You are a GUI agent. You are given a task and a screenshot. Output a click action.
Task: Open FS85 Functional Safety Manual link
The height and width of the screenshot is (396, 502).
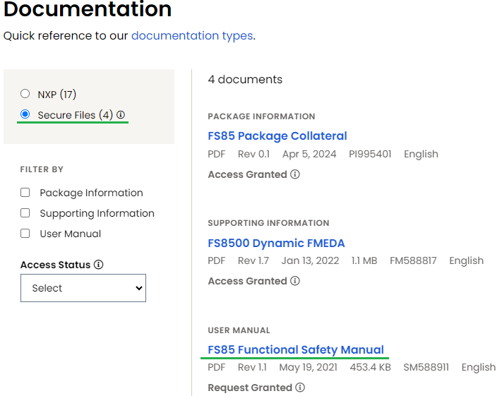(296, 349)
